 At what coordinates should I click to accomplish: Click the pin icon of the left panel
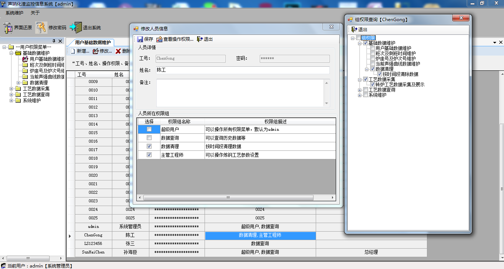point(54,41)
